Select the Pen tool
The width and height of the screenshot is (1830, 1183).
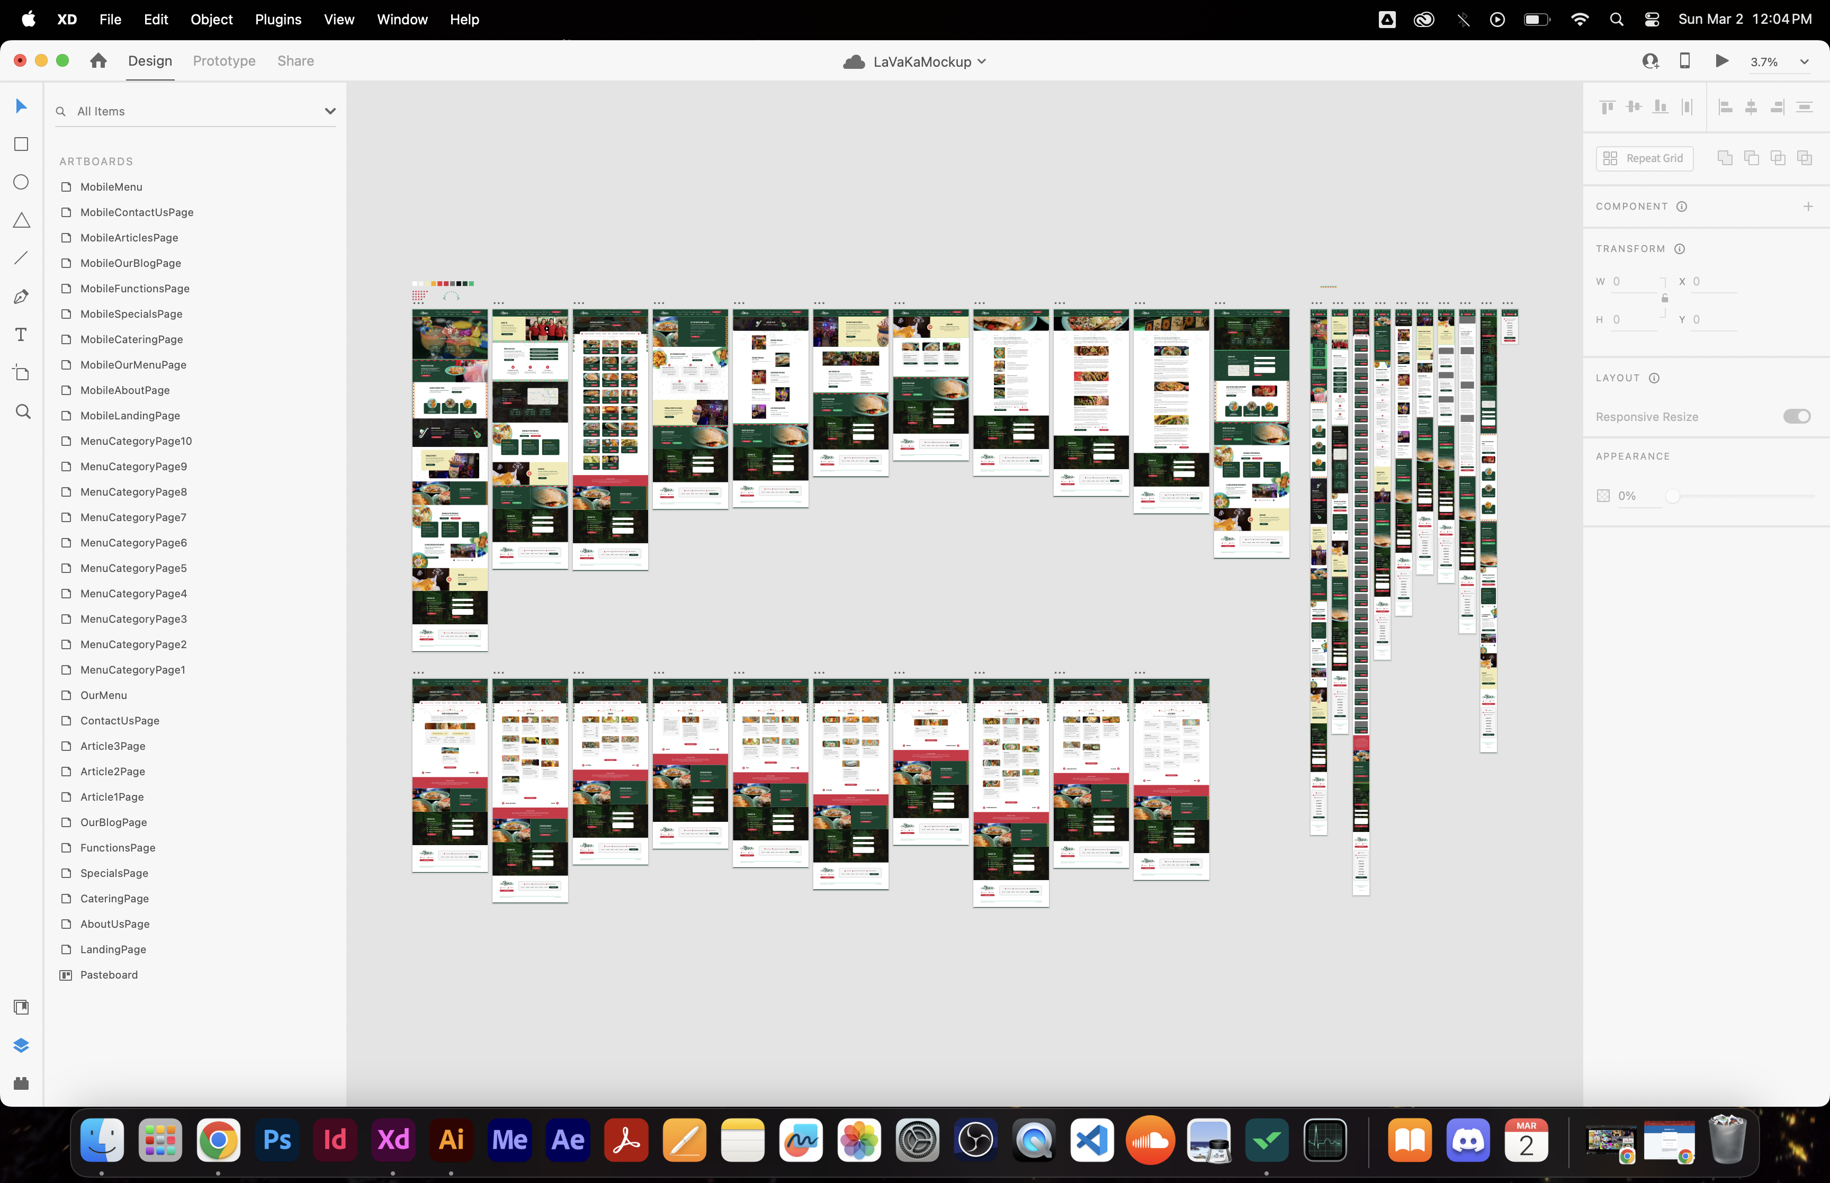(22, 297)
